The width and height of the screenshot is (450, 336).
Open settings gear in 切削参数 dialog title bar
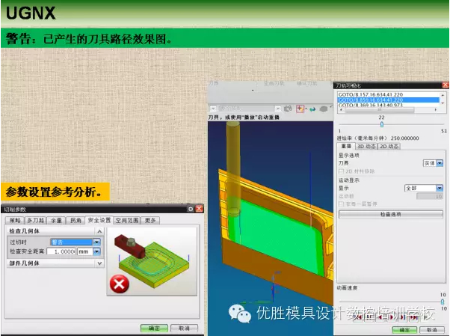pos(191,209)
